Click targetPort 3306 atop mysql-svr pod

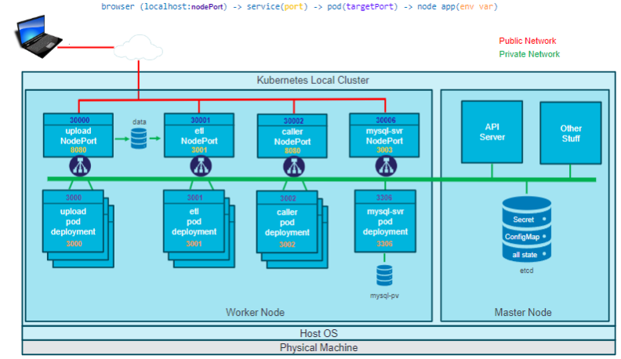(384, 198)
